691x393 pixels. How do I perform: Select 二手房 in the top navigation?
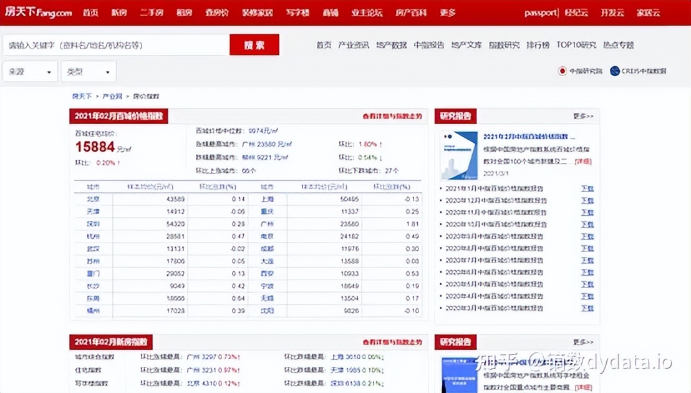click(152, 11)
